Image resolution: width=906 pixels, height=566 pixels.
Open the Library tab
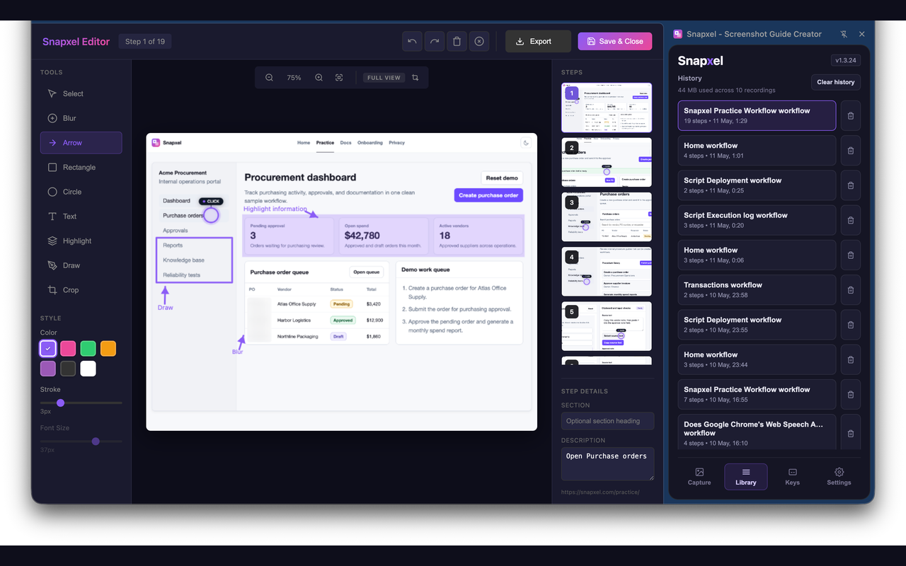click(746, 477)
